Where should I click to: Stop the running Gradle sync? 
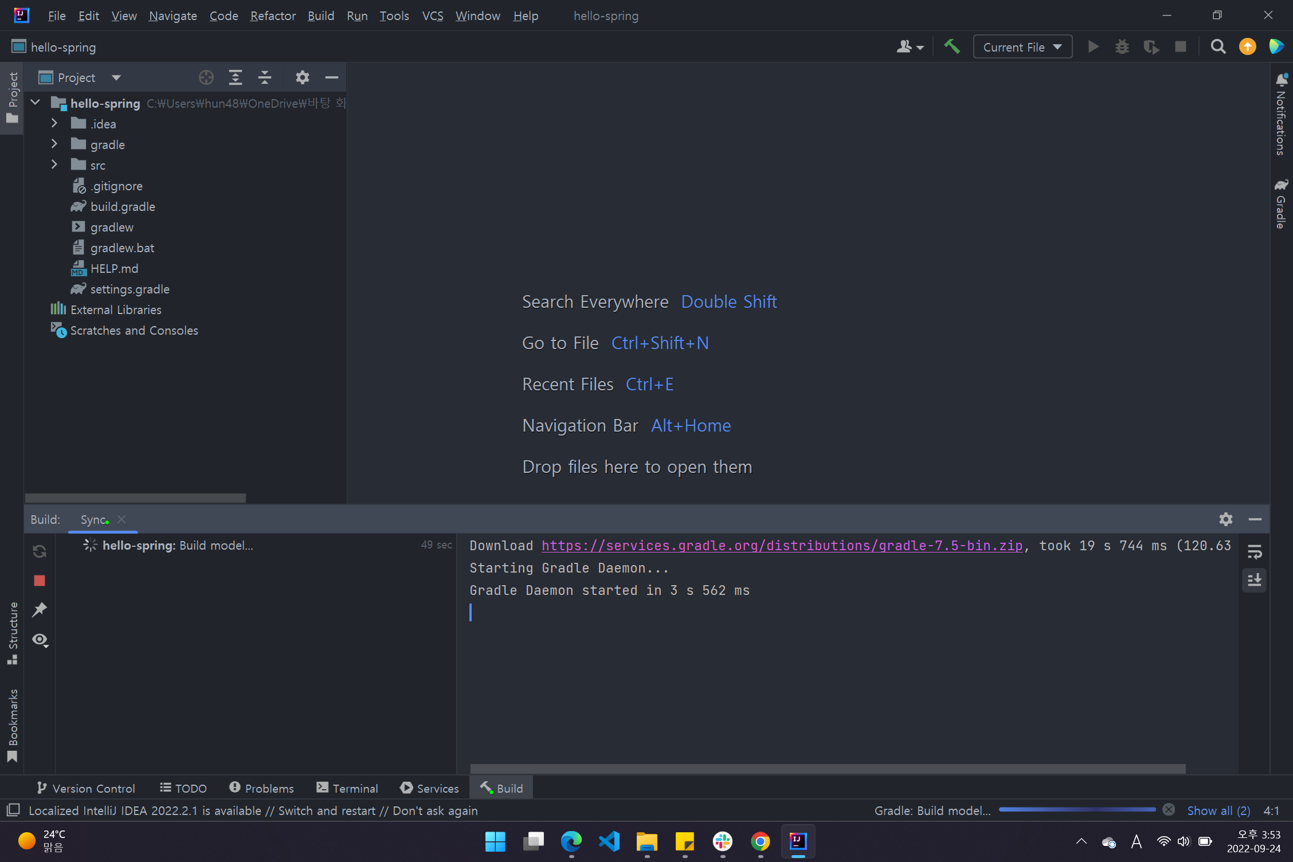(40, 581)
